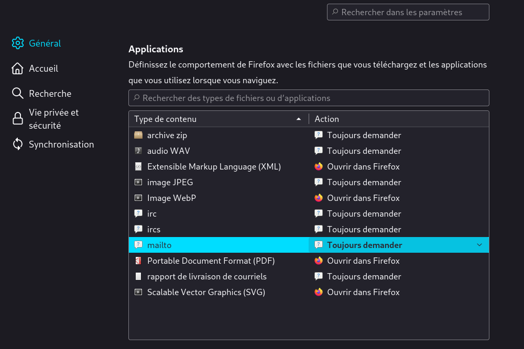Click the Image WebP action Ouvrir dans Firefox

click(363, 198)
